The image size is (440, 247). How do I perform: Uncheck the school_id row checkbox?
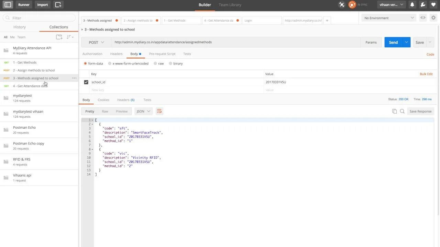[x=86, y=82]
